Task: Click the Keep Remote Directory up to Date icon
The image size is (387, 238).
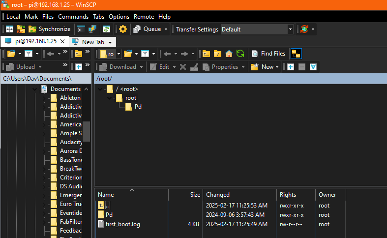Action: coord(106,29)
